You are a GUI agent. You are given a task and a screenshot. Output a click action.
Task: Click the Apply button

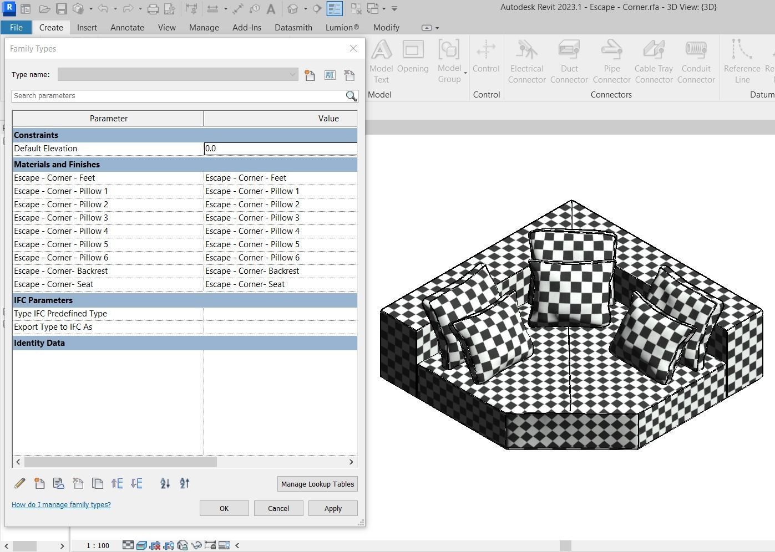point(333,508)
